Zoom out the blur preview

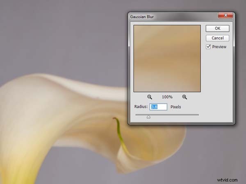coord(150,97)
